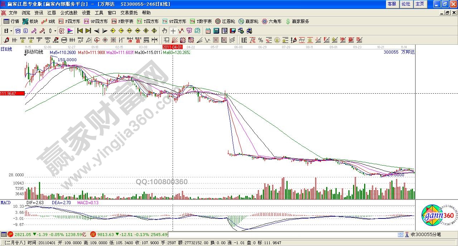Open the 交易委托 menu
Viewport: 458px width, 246px height.
(127, 13)
